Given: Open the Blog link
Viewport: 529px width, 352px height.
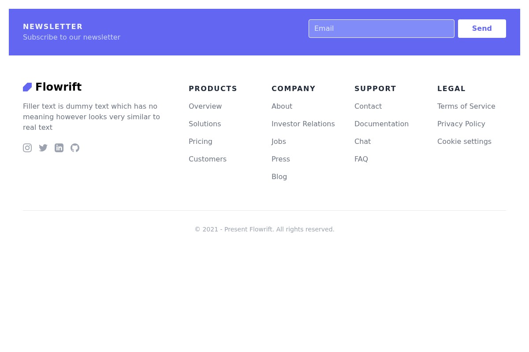Looking at the screenshot, I should pyautogui.click(x=279, y=176).
